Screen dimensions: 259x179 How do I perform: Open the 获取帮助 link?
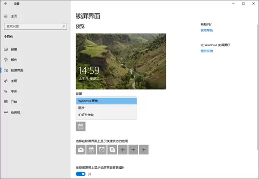pos(206,30)
